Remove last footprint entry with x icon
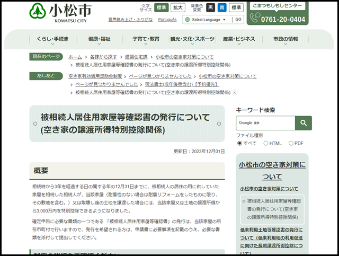This screenshot has width=339, height=256. click(235, 93)
